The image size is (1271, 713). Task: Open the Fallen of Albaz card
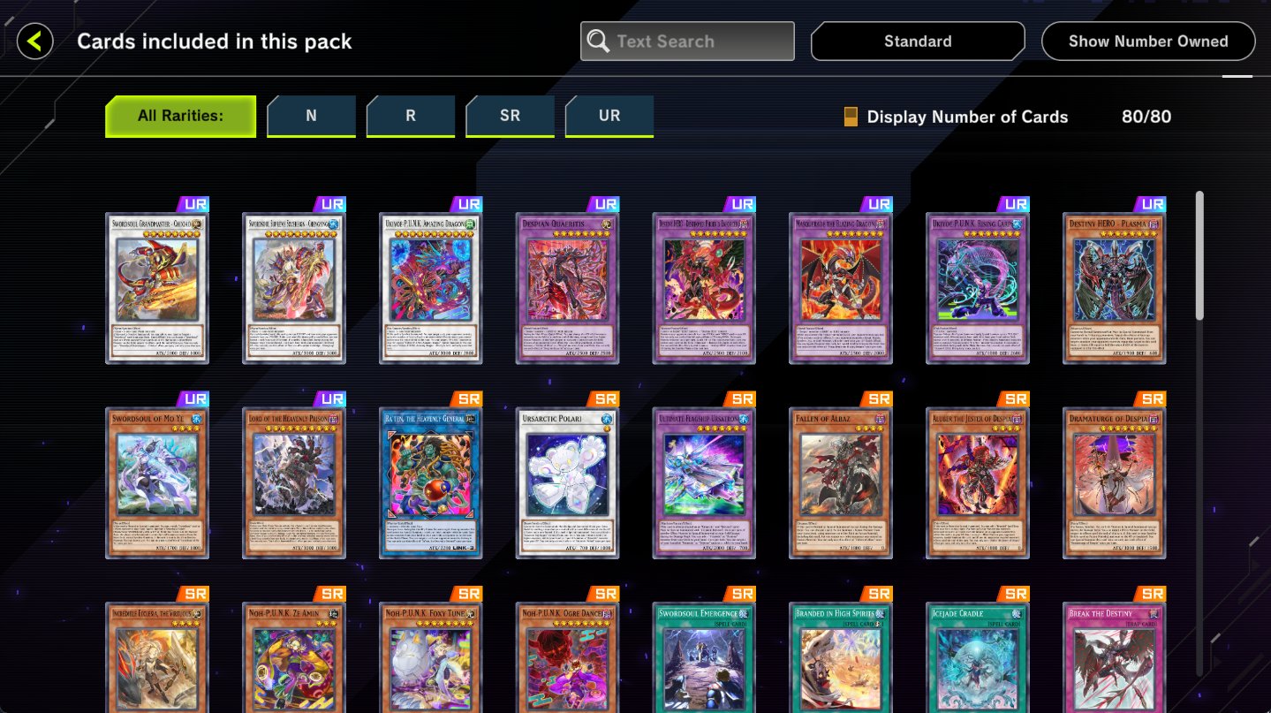(x=840, y=482)
